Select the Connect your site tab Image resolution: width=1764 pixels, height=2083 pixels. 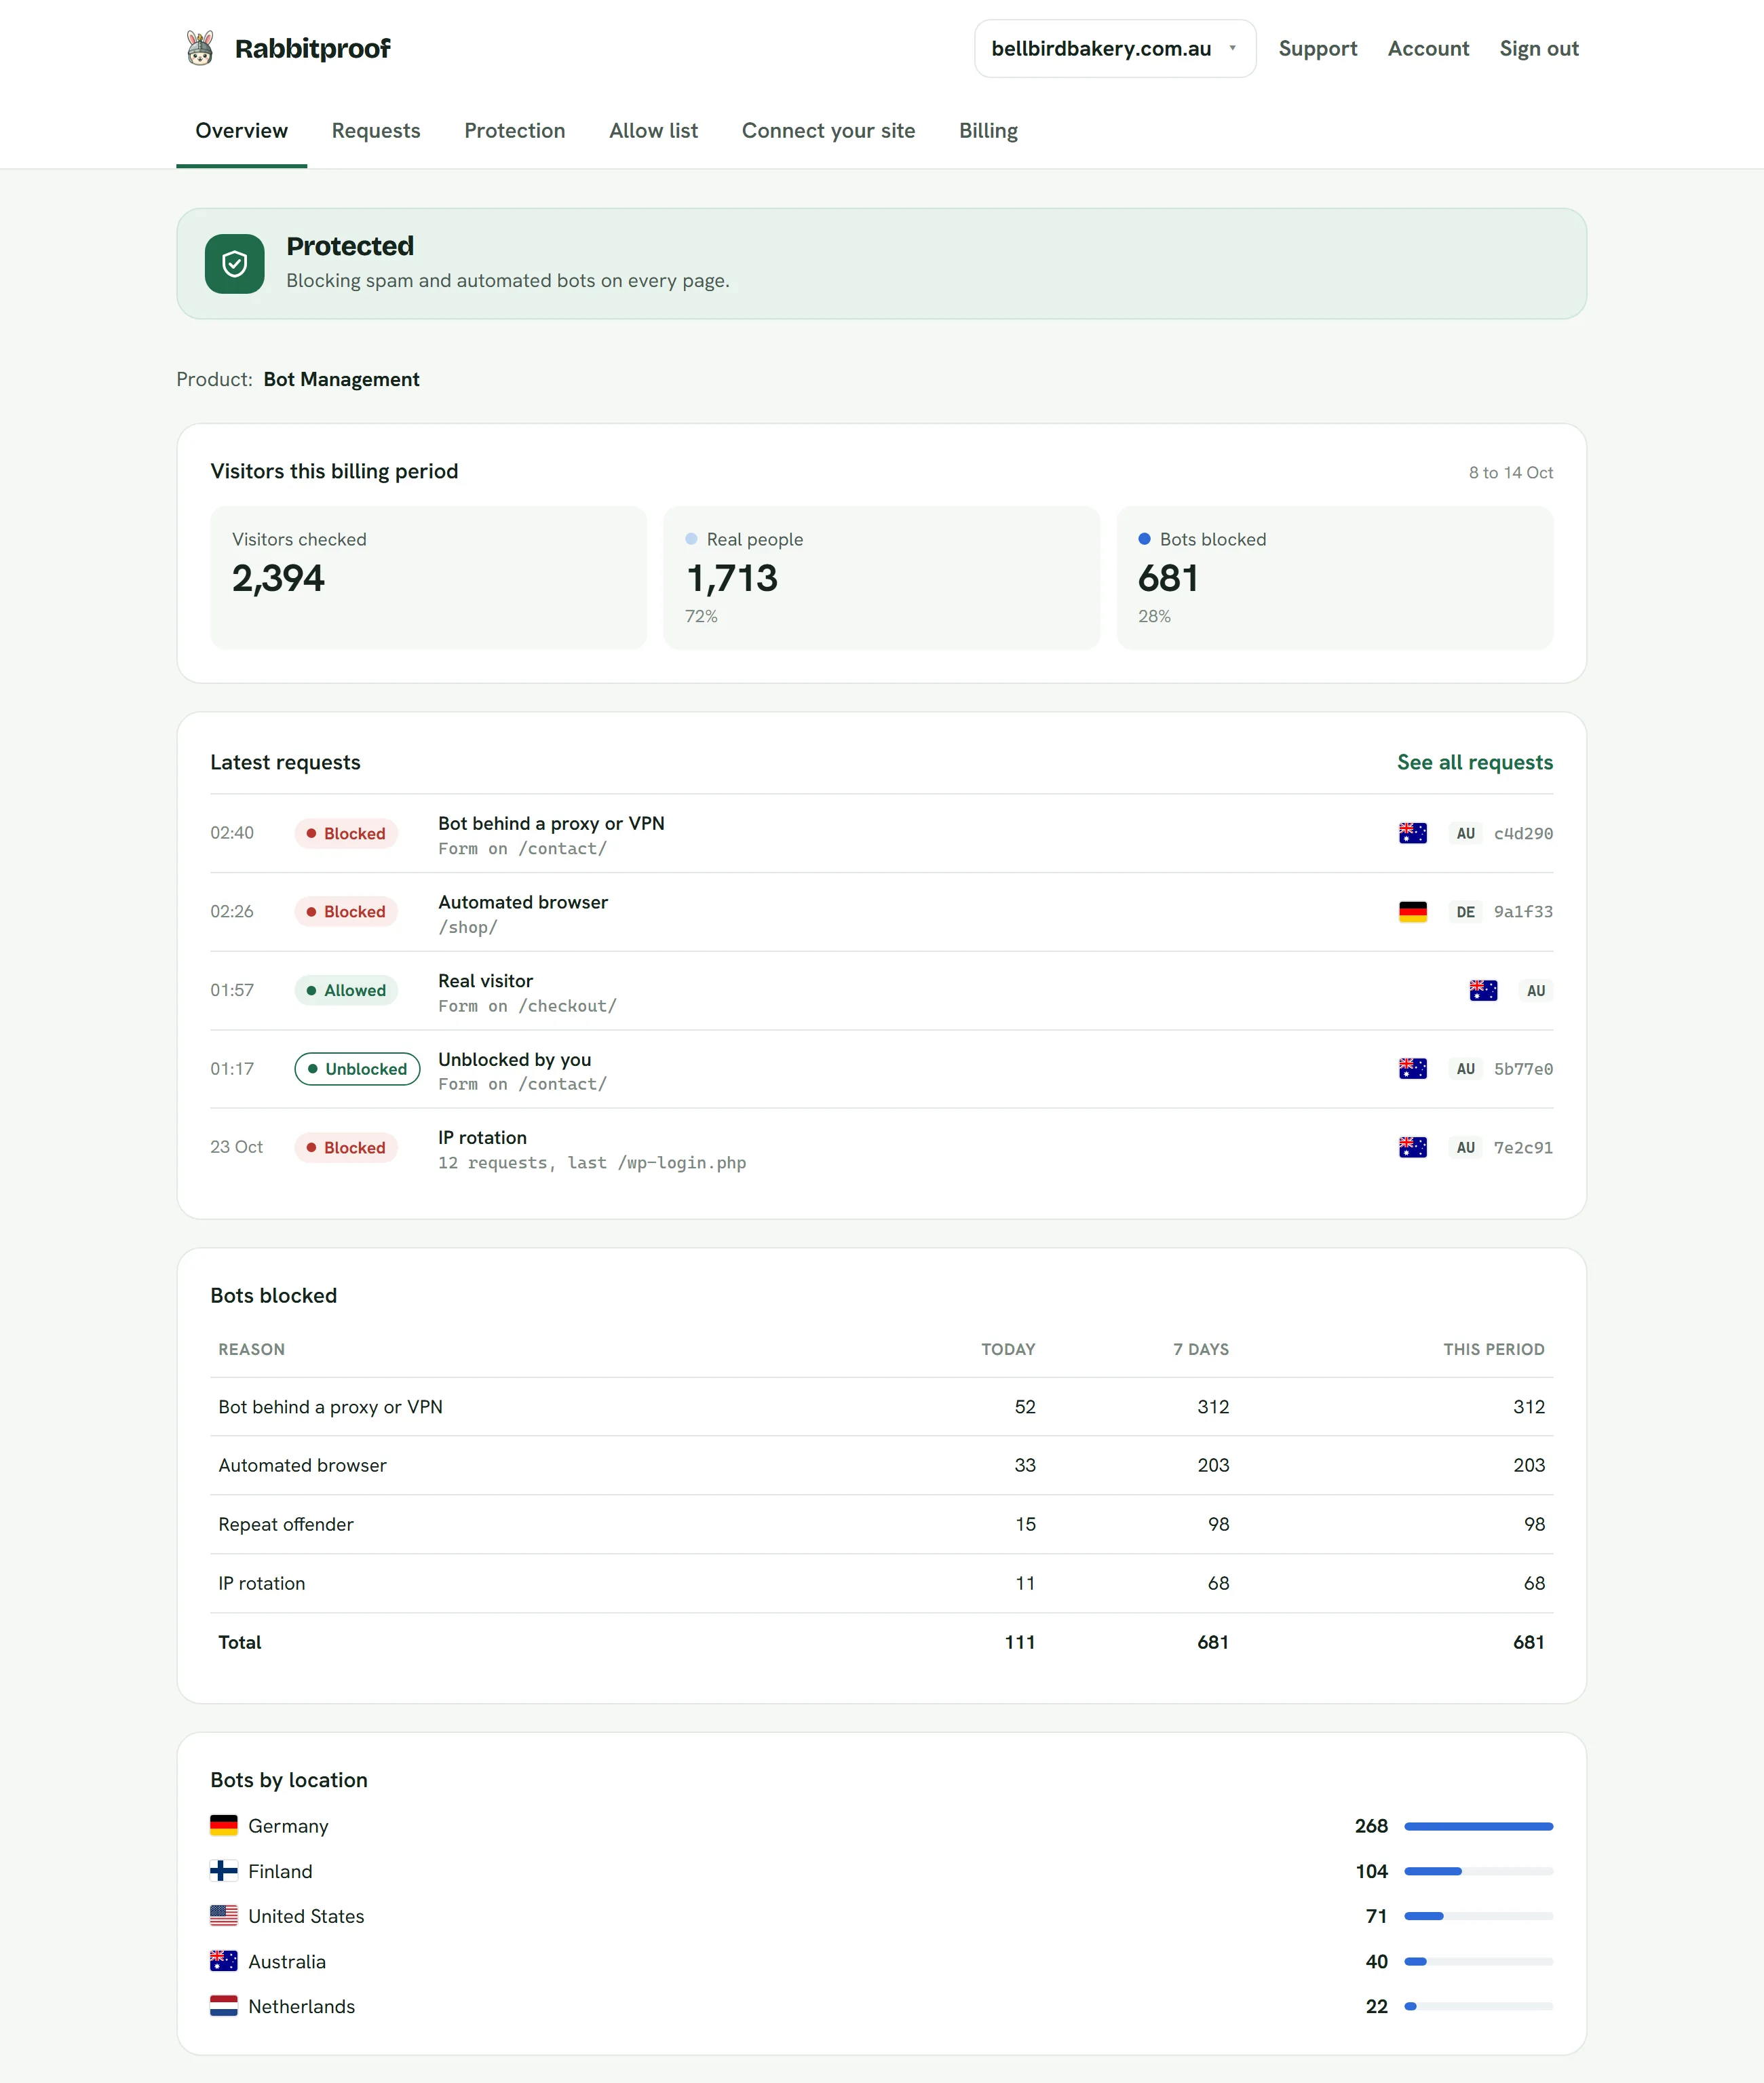[x=828, y=131]
